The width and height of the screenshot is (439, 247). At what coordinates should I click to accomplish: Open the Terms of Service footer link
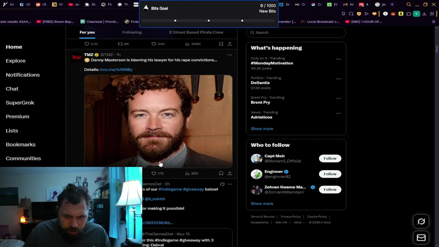tap(263, 217)
